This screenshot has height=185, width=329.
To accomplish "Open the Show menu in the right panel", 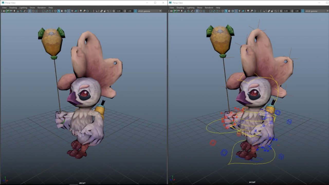I will coord(199,8).
